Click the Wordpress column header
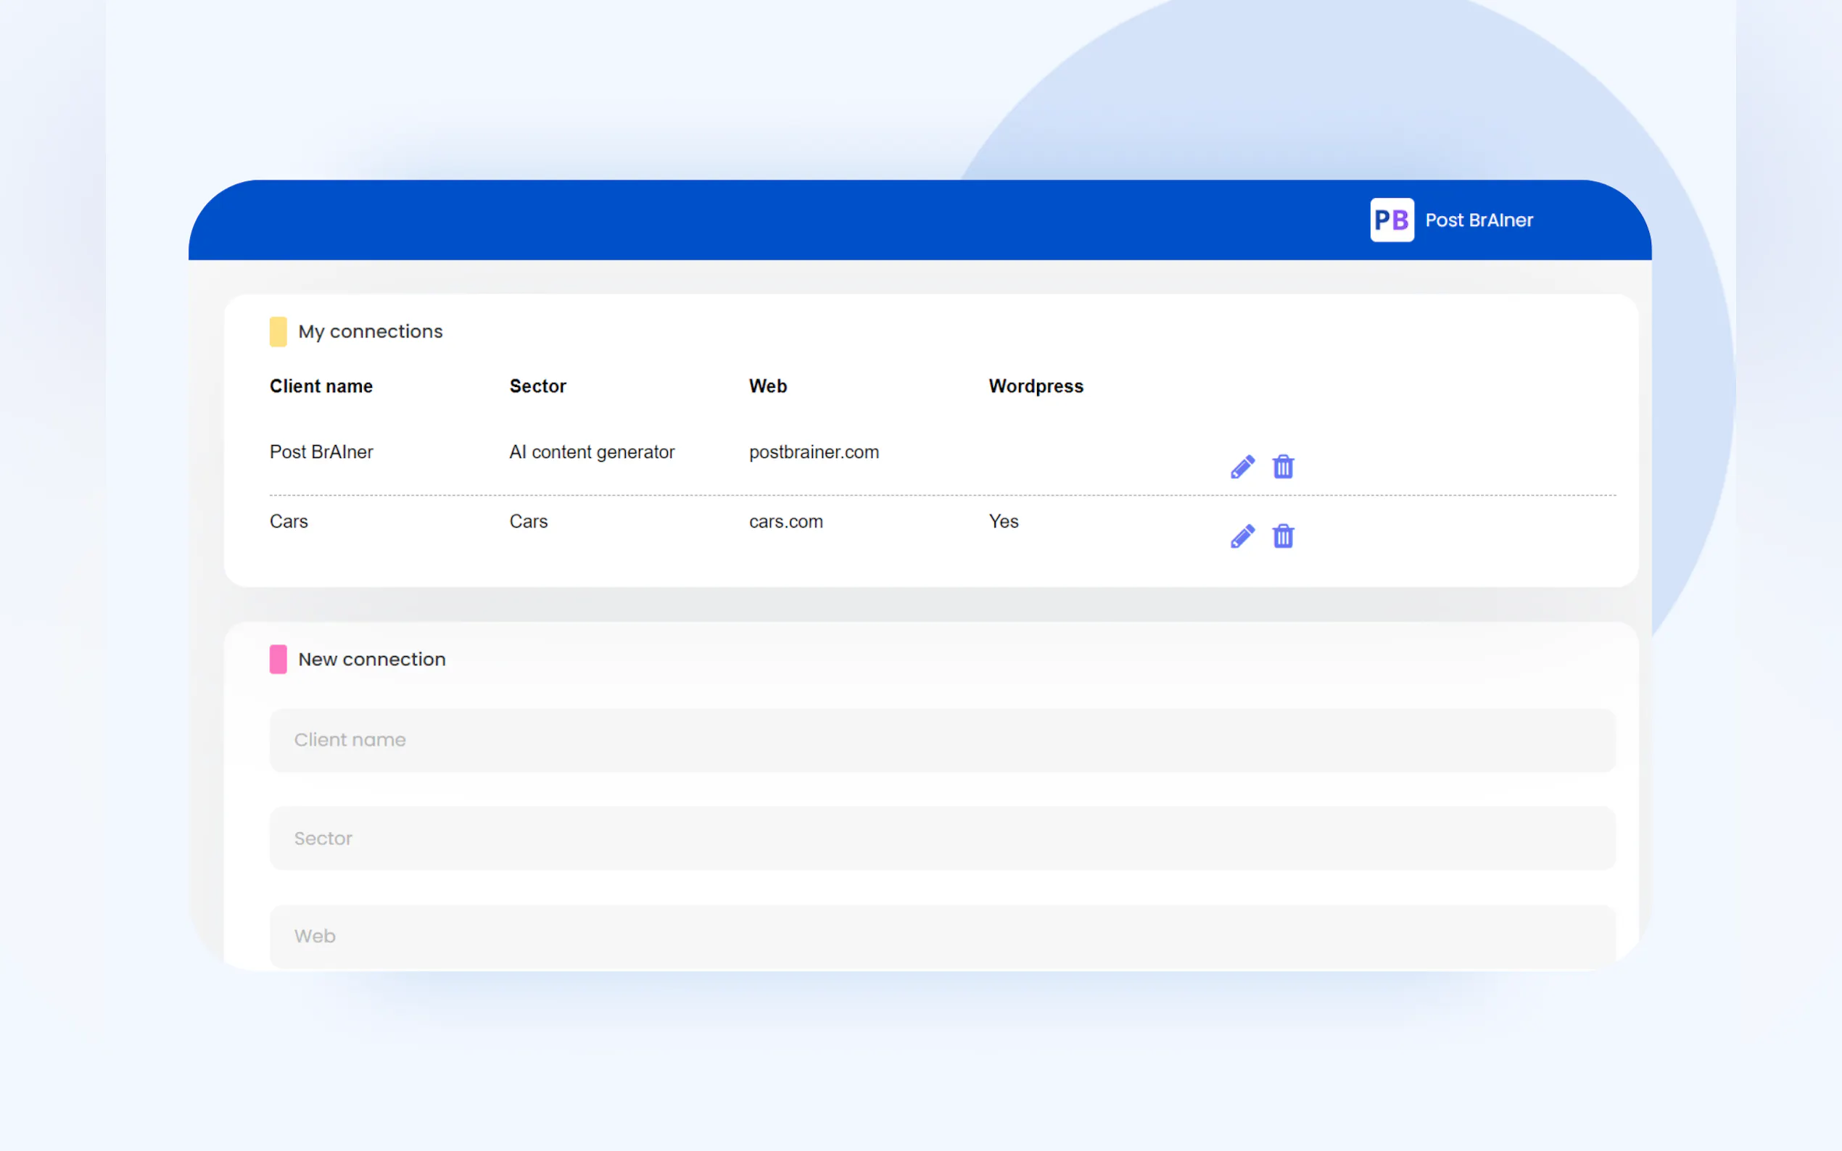The width and height of the screenshot is (1842, 1151). (x=1035, y=386)
